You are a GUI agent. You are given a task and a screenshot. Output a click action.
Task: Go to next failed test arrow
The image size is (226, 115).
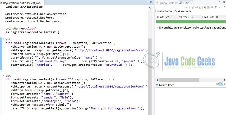pyautogui.click(x=186, y=7)
